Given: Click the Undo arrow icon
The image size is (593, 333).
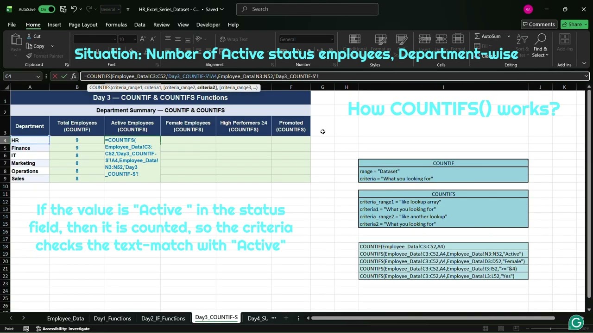Looking at the screenshot, I should pos(74,9).
